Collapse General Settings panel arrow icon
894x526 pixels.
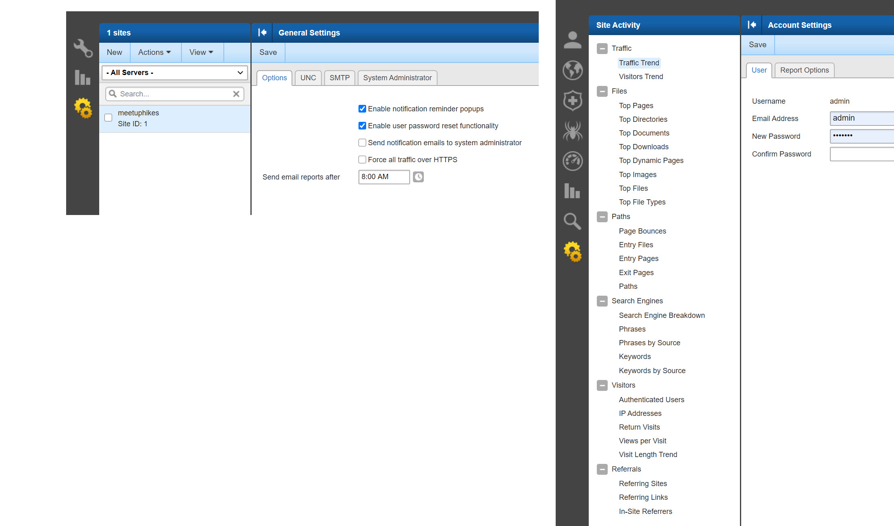[262, 33]
